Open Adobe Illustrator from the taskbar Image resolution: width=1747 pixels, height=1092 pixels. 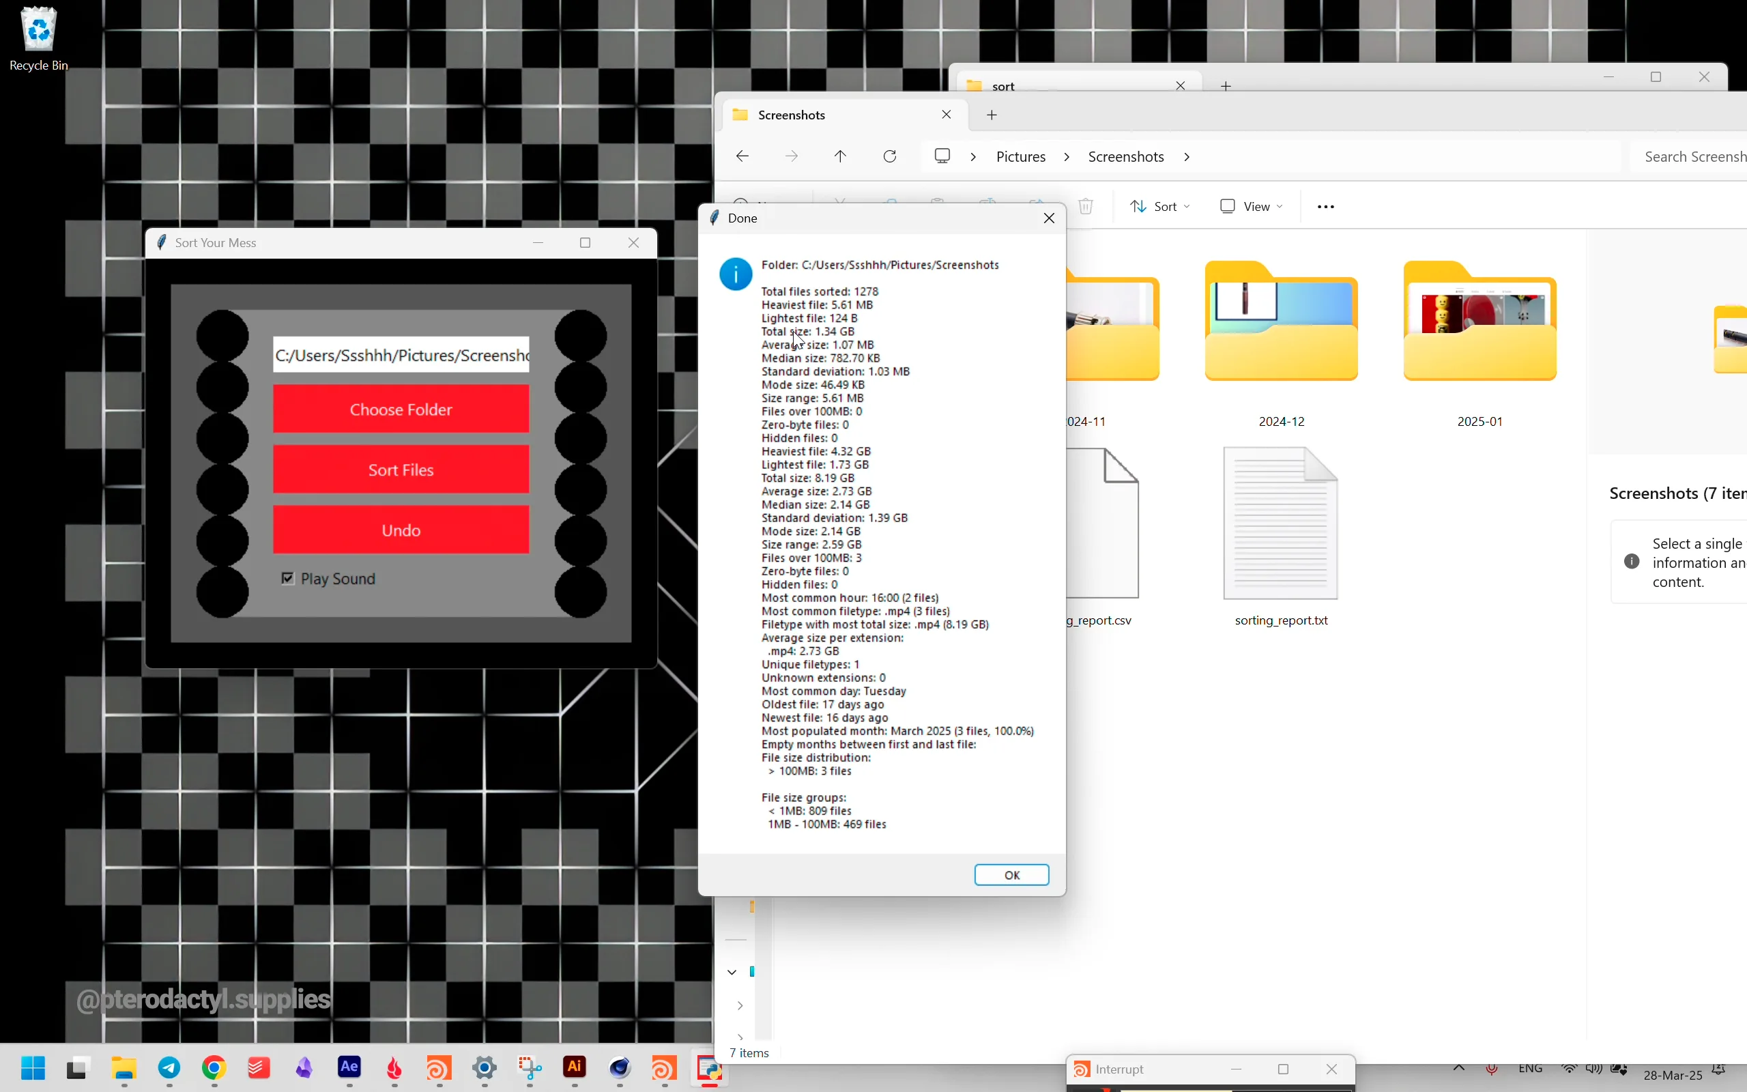(575, 1067)
